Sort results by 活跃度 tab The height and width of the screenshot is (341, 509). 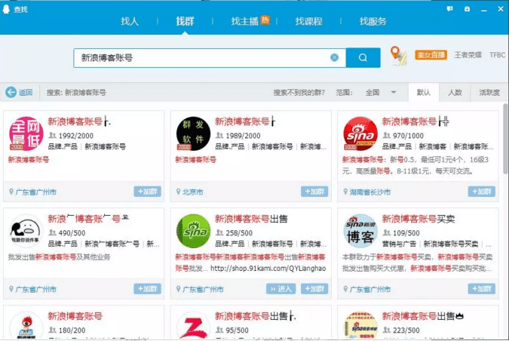coord(489,93)
